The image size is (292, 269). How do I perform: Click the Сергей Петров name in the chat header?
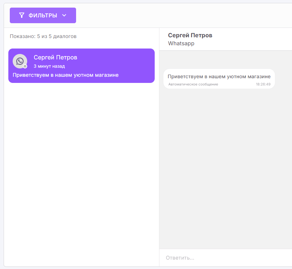coord(190,35)
